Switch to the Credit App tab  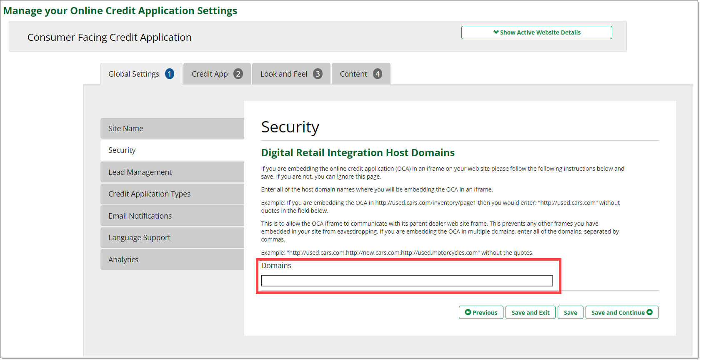(210, 74)
